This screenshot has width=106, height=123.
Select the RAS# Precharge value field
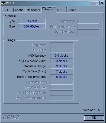pos(62,66)
